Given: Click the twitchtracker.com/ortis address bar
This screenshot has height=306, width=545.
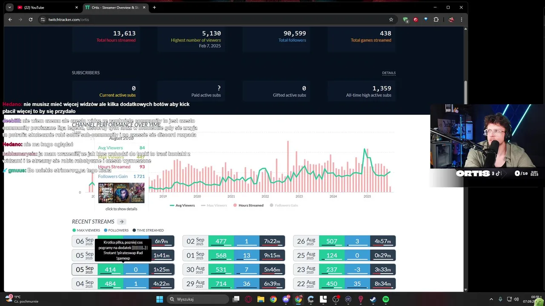Looking at the screenshot, I should [213, 20].
